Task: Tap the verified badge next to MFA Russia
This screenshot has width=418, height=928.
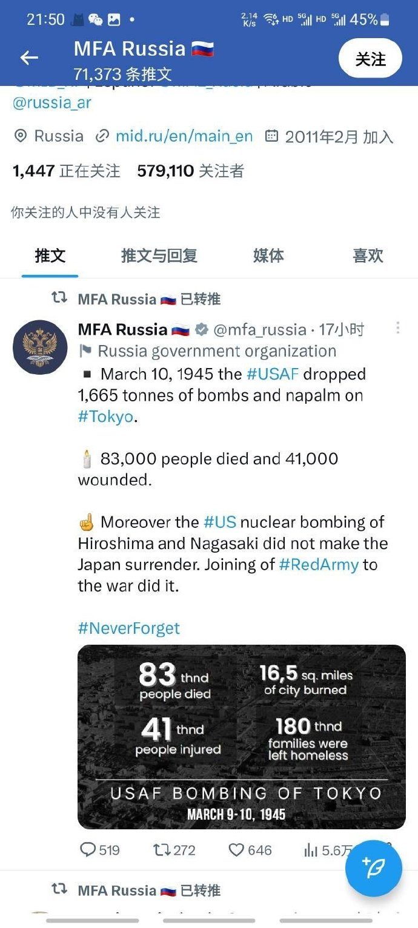Action: click(202, 329)
